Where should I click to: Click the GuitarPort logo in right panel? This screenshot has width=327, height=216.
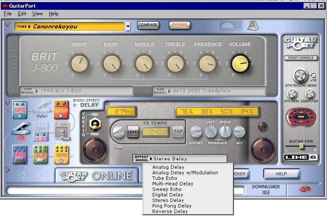tap(301, 43)
